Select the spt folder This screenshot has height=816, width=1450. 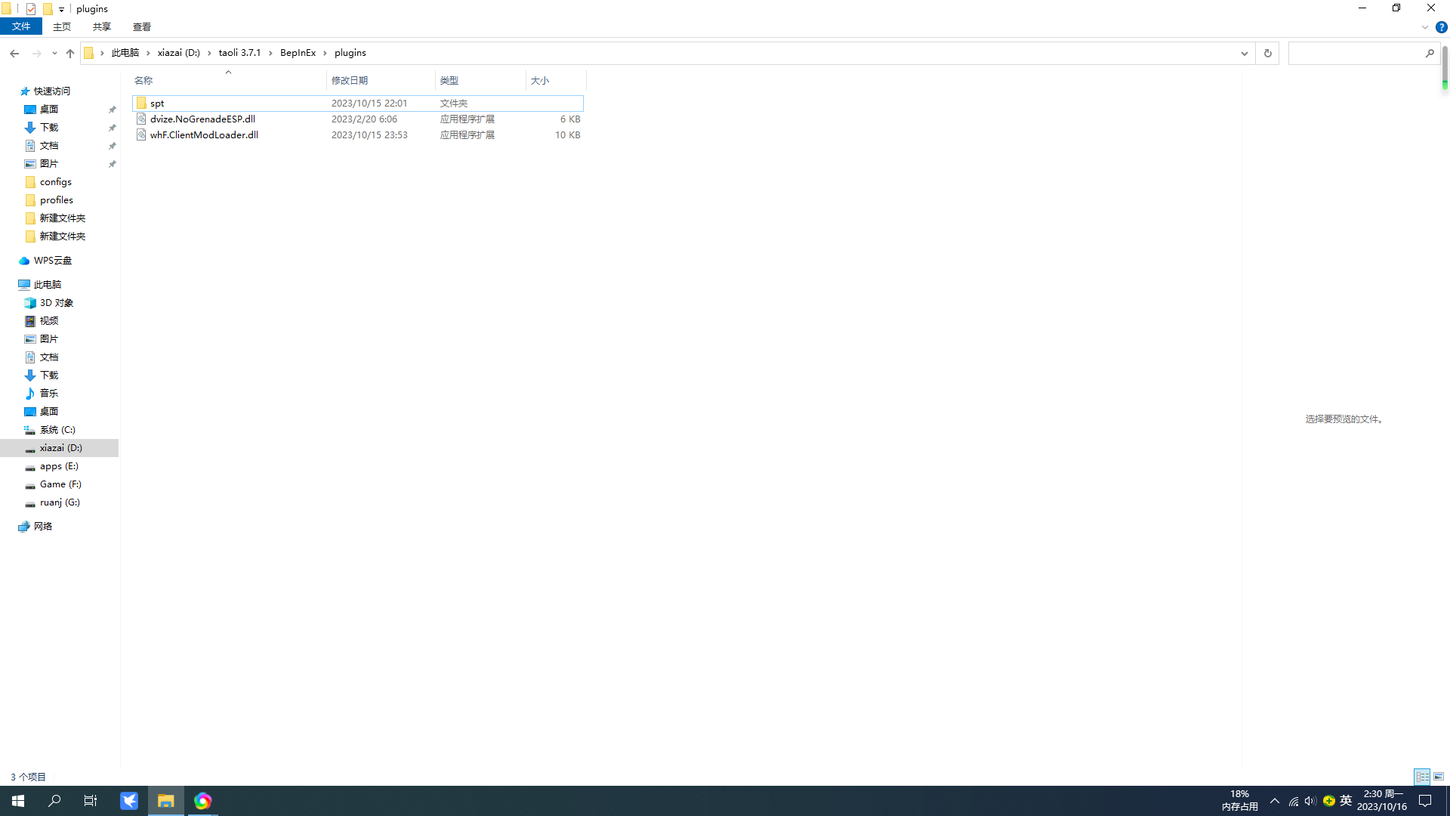pos(358,103)
